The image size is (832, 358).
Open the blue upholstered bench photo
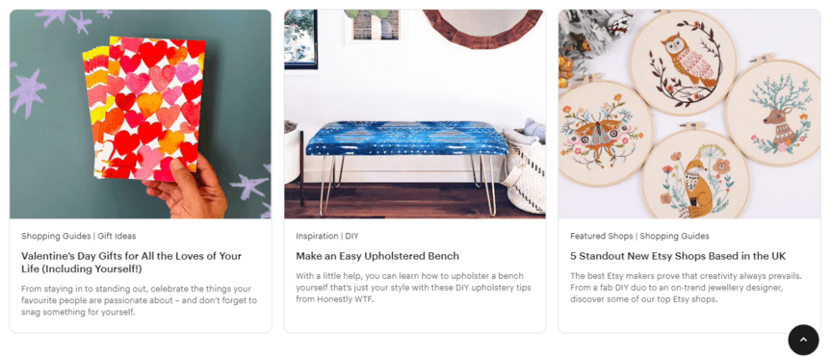click(x=414, y=114)
